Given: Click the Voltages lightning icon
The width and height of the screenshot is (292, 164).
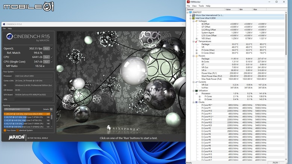Looking at the screenshot, I should tap(196, 21).
